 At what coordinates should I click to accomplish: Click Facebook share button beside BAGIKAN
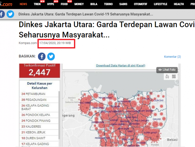(42, 56)
